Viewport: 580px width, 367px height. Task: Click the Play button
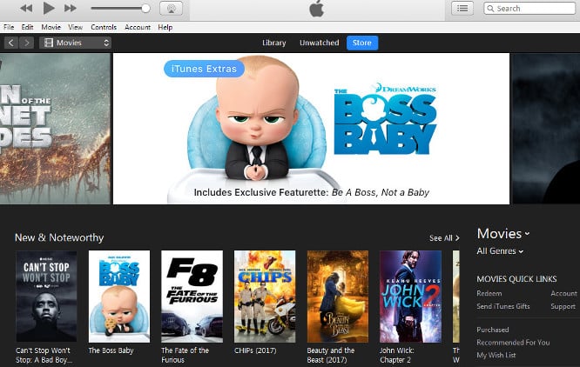(49, 9)
